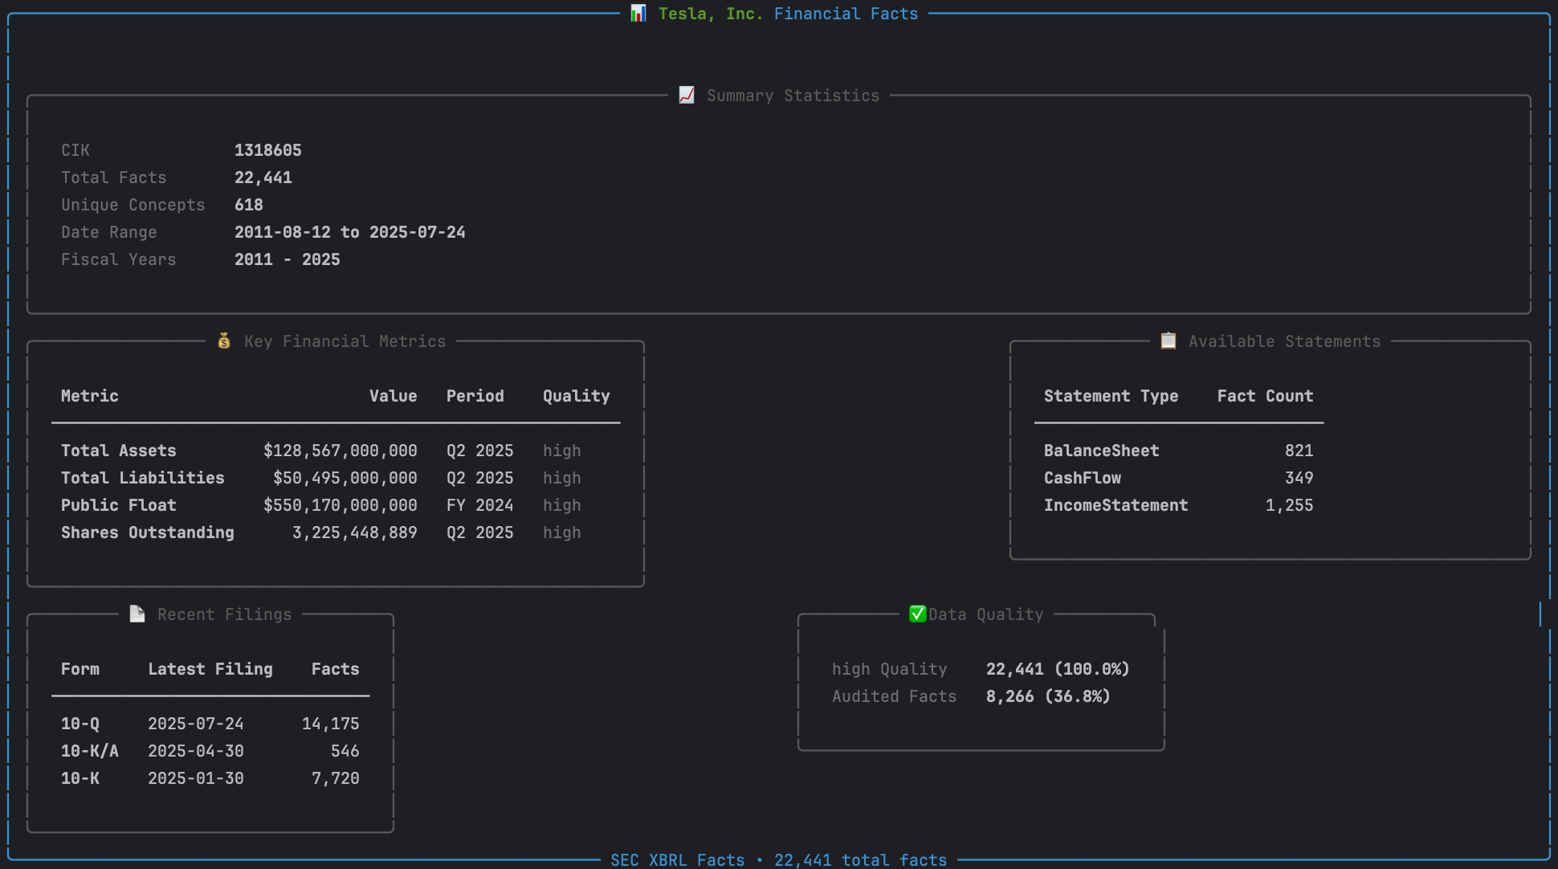Click the CIK value 1318605
Screen dimensions: 1558x869
[x=268, y=150]
